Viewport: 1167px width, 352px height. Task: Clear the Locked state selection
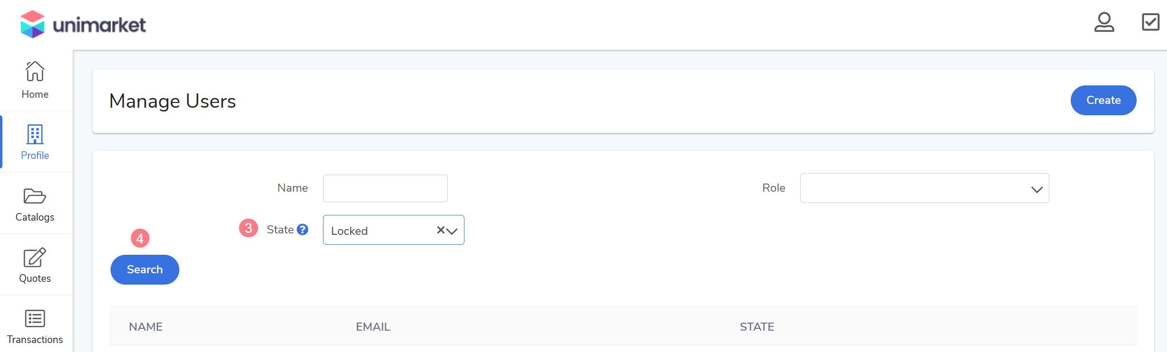tap(441, 230)
